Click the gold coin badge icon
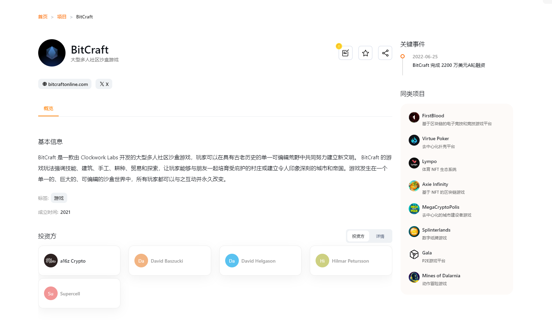 pos(339,46)
